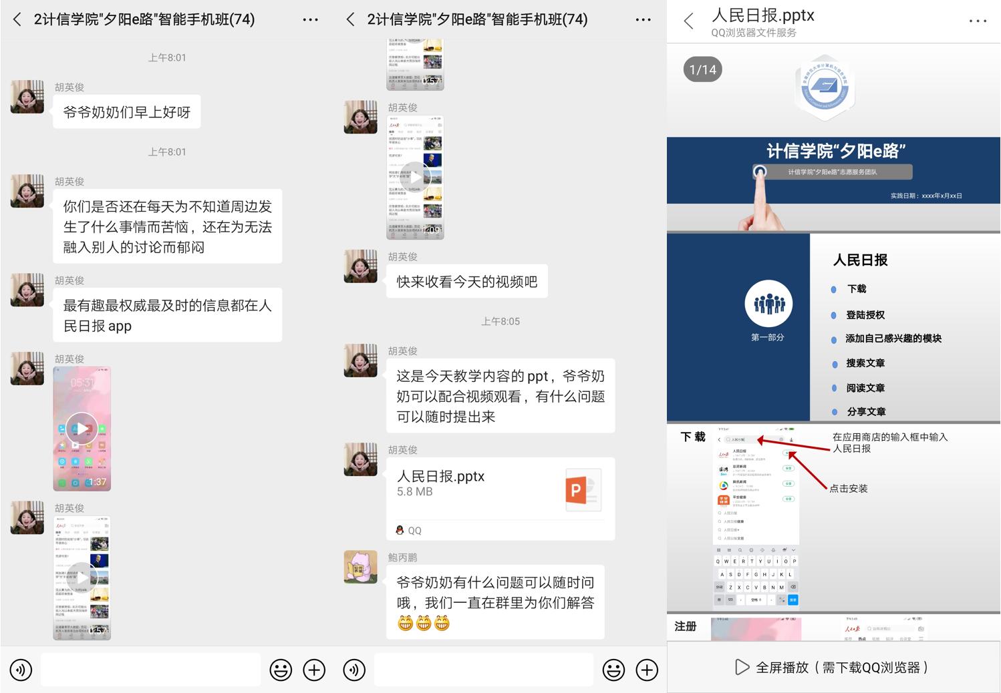The height and width of the screenshot is (693, 1001).
Task: Tap 胡英俊's avatar beside 爷爷奶奶们早上好呀
Action: (x=27, y=97)
